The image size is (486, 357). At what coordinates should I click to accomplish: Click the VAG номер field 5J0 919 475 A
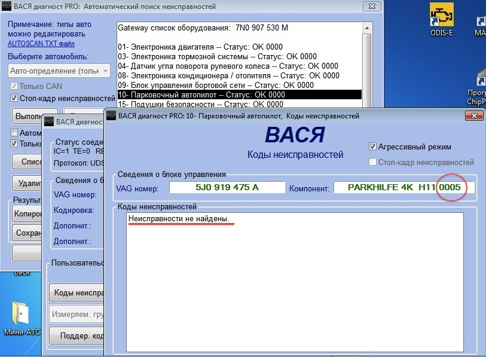click(x=227, y=187)
